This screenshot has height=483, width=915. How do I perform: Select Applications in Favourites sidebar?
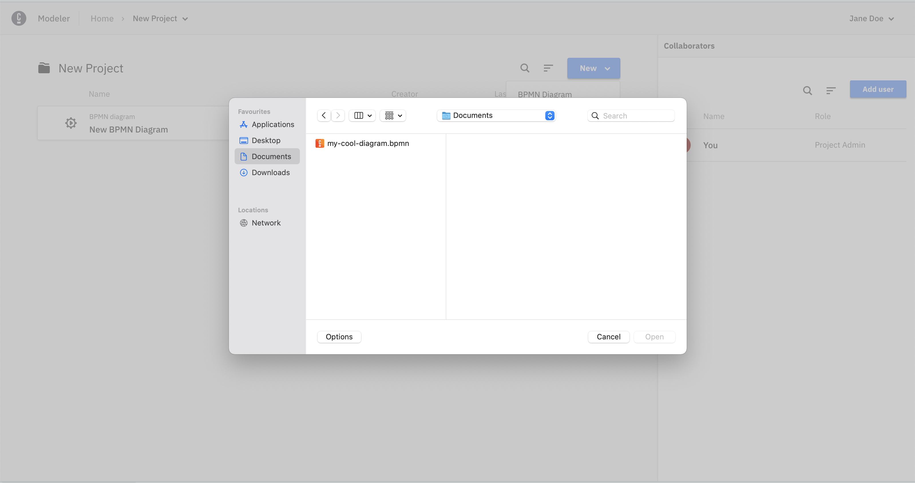[x=272, y=124]
